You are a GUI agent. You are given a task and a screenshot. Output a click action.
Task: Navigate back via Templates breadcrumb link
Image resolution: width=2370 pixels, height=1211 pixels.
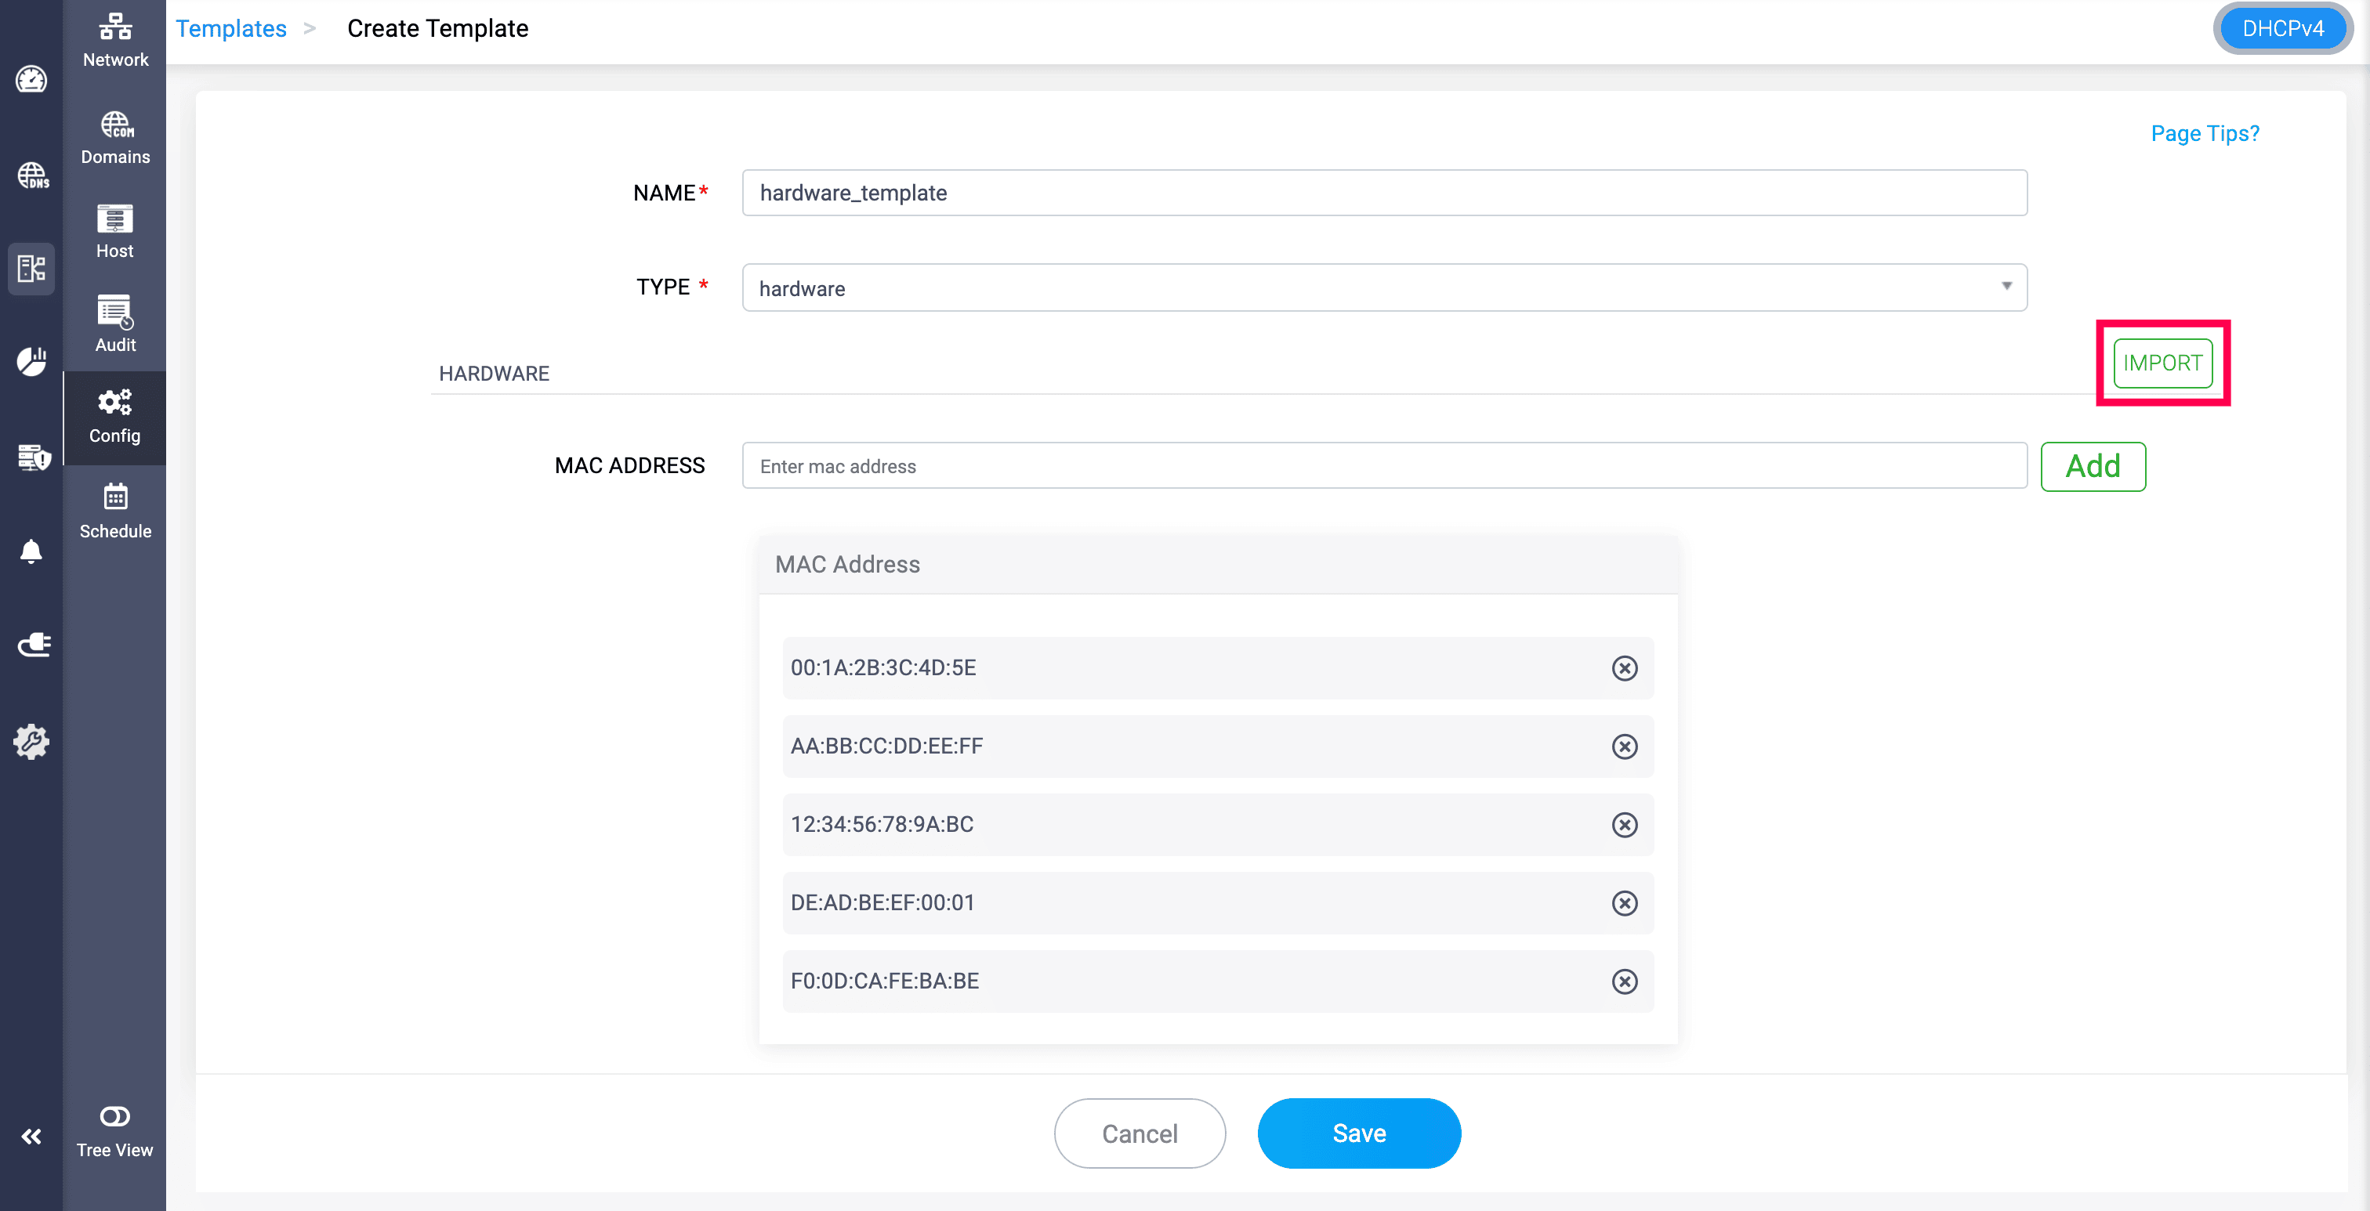[231, 28]
